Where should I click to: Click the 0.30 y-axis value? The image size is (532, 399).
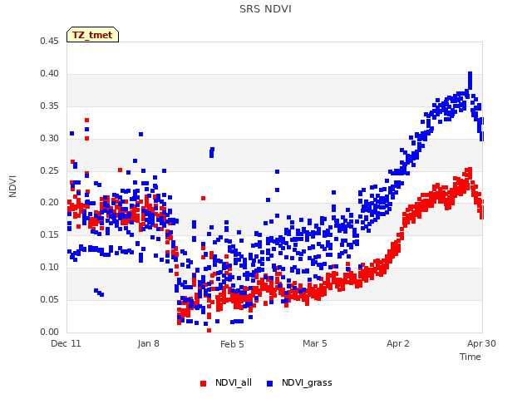pos(49,138)
